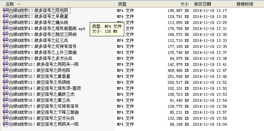Click MP4 icon of 白银K线学12 file
The image size is (264, 131).
(x=6, y=76)
